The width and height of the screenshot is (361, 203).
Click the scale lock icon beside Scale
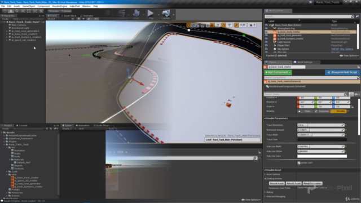coord(352,107)
